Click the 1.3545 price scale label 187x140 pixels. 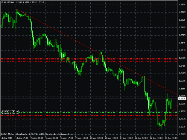(x=182, y=43)
